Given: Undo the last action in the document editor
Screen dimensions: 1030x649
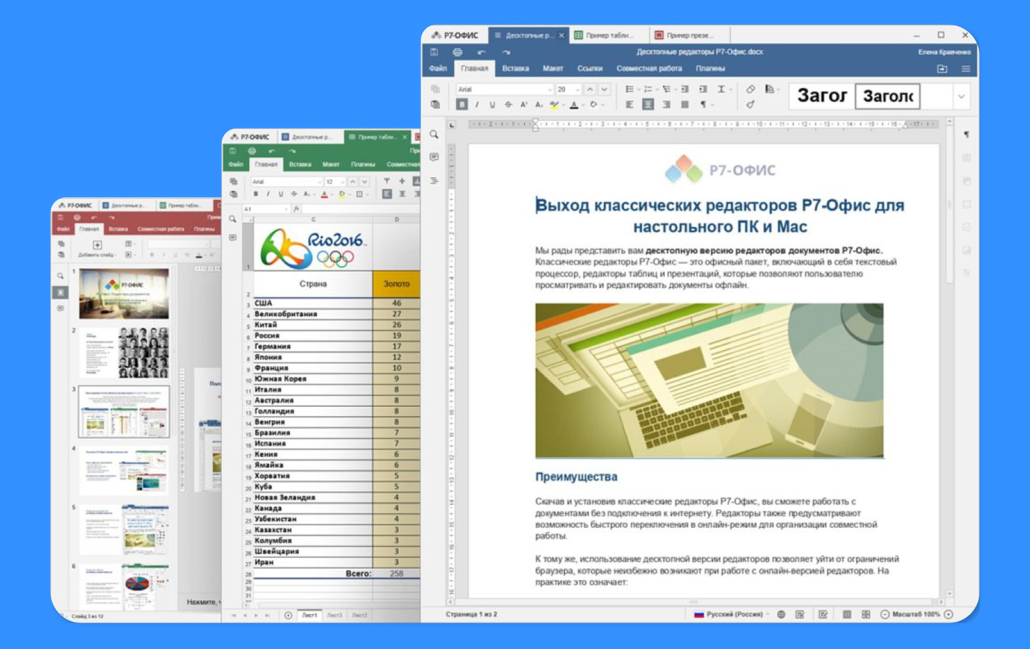Looking at the screenshot, I should pyautogui.click(x=481, y=52).
